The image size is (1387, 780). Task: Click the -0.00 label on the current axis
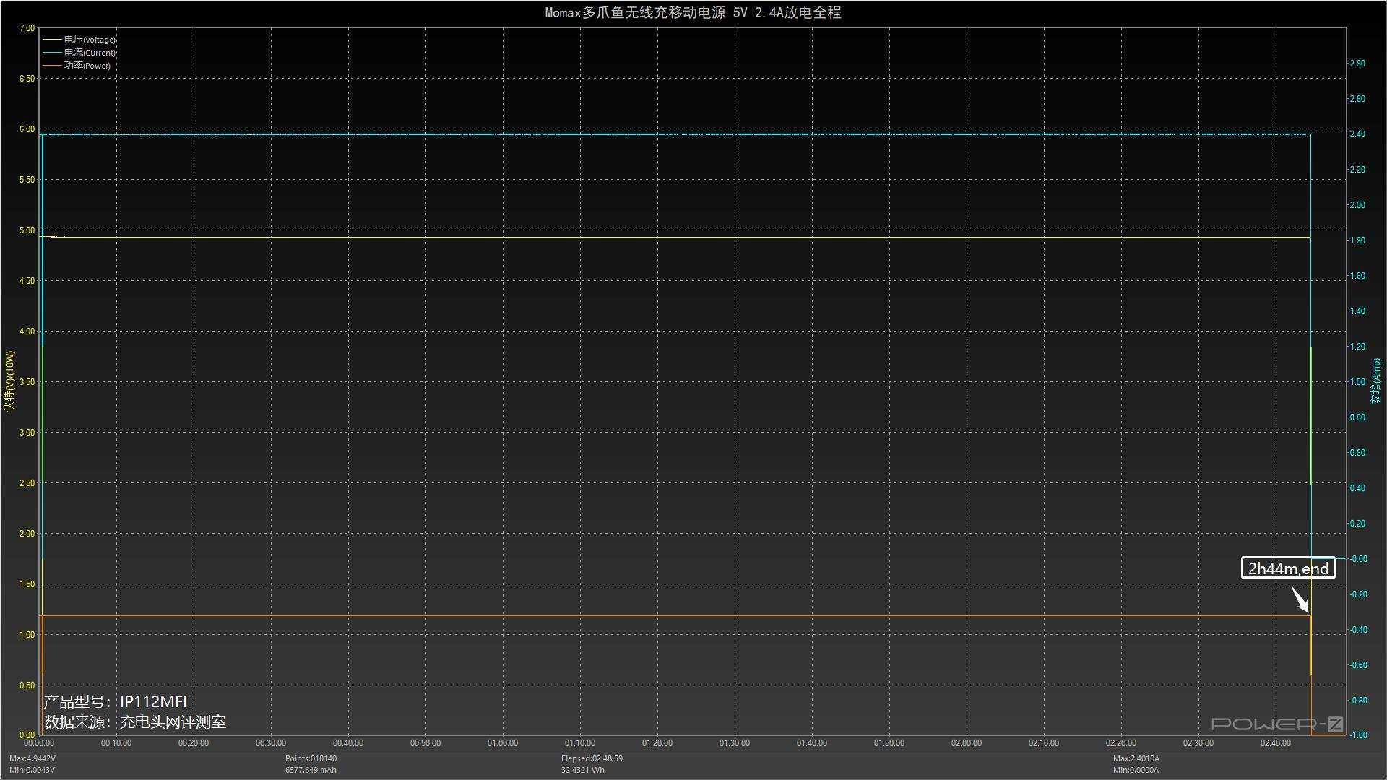pyautogui.click(x=1357, y=559)
